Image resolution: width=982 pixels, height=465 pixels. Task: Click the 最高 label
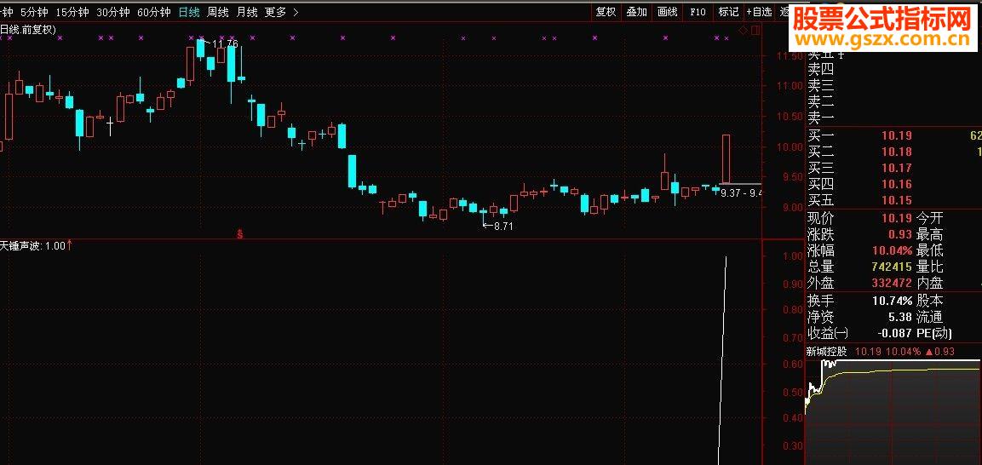929,235
